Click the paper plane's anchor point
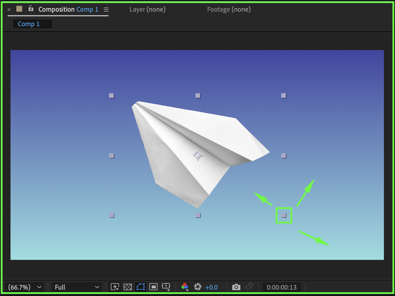This screenshot has height=296, width=395. (198, 155)
